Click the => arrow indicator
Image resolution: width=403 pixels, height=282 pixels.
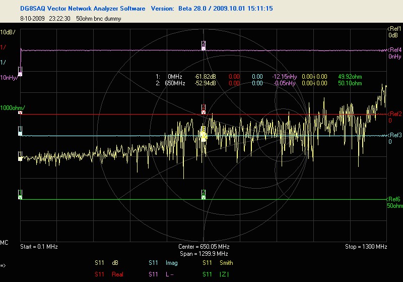(x=3, y=265)
